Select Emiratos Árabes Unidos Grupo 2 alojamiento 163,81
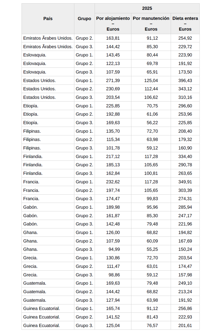Screen dimensions: 222x331 click(113, 38)
